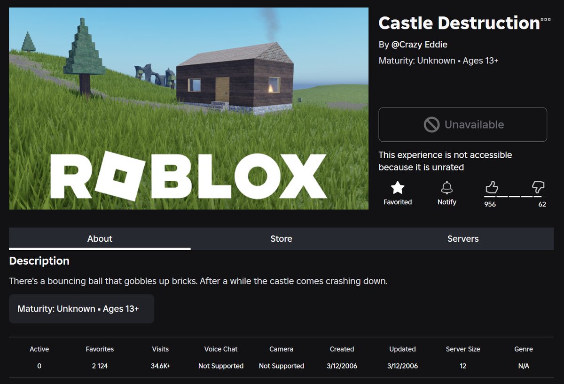Screen dimensions: 564x384
Task: Click the 956 likes count
Action: click(x=490, y=204)
